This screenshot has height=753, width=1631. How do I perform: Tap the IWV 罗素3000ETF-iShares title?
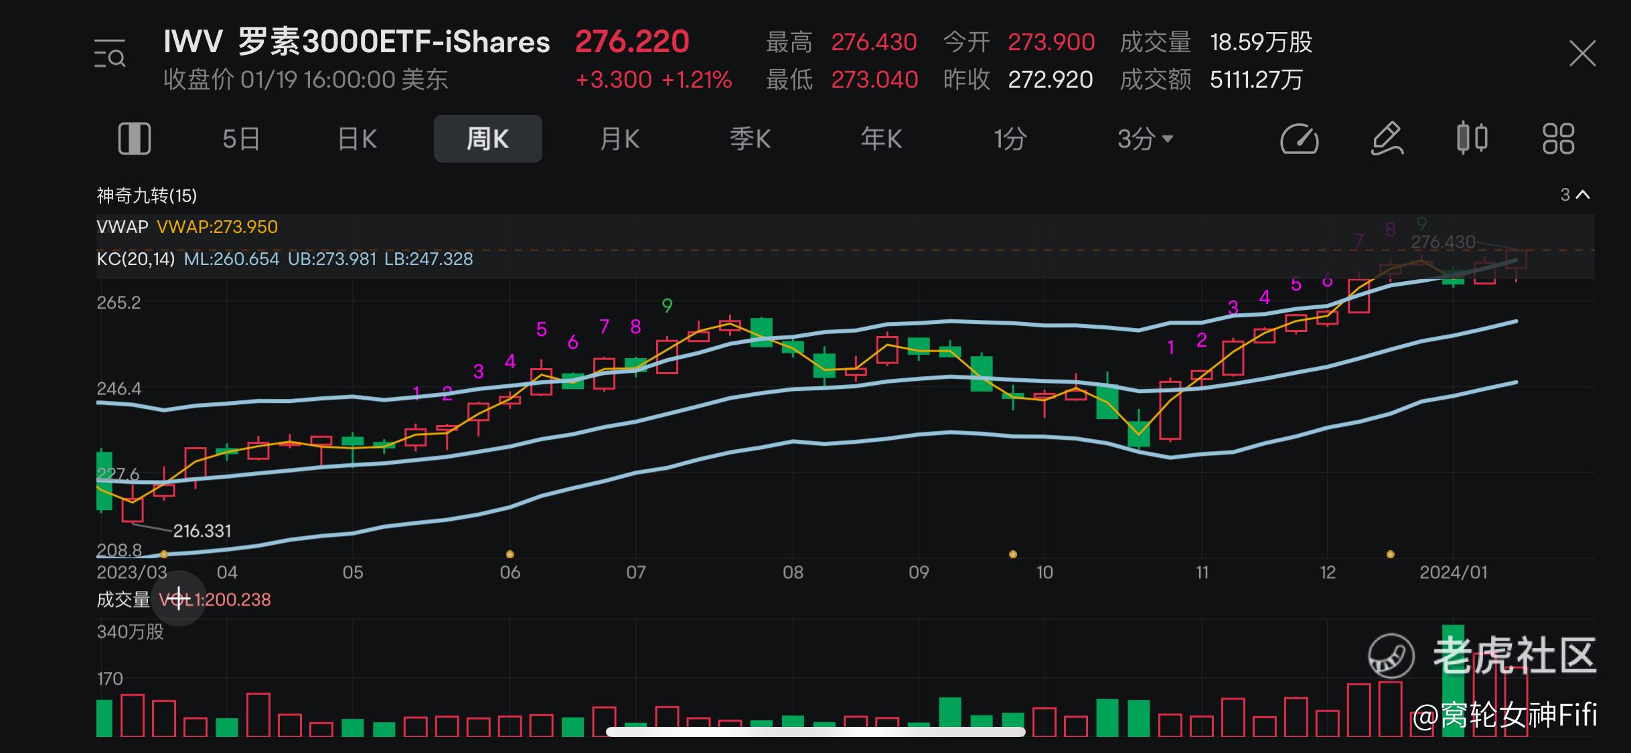click(357, 41)
